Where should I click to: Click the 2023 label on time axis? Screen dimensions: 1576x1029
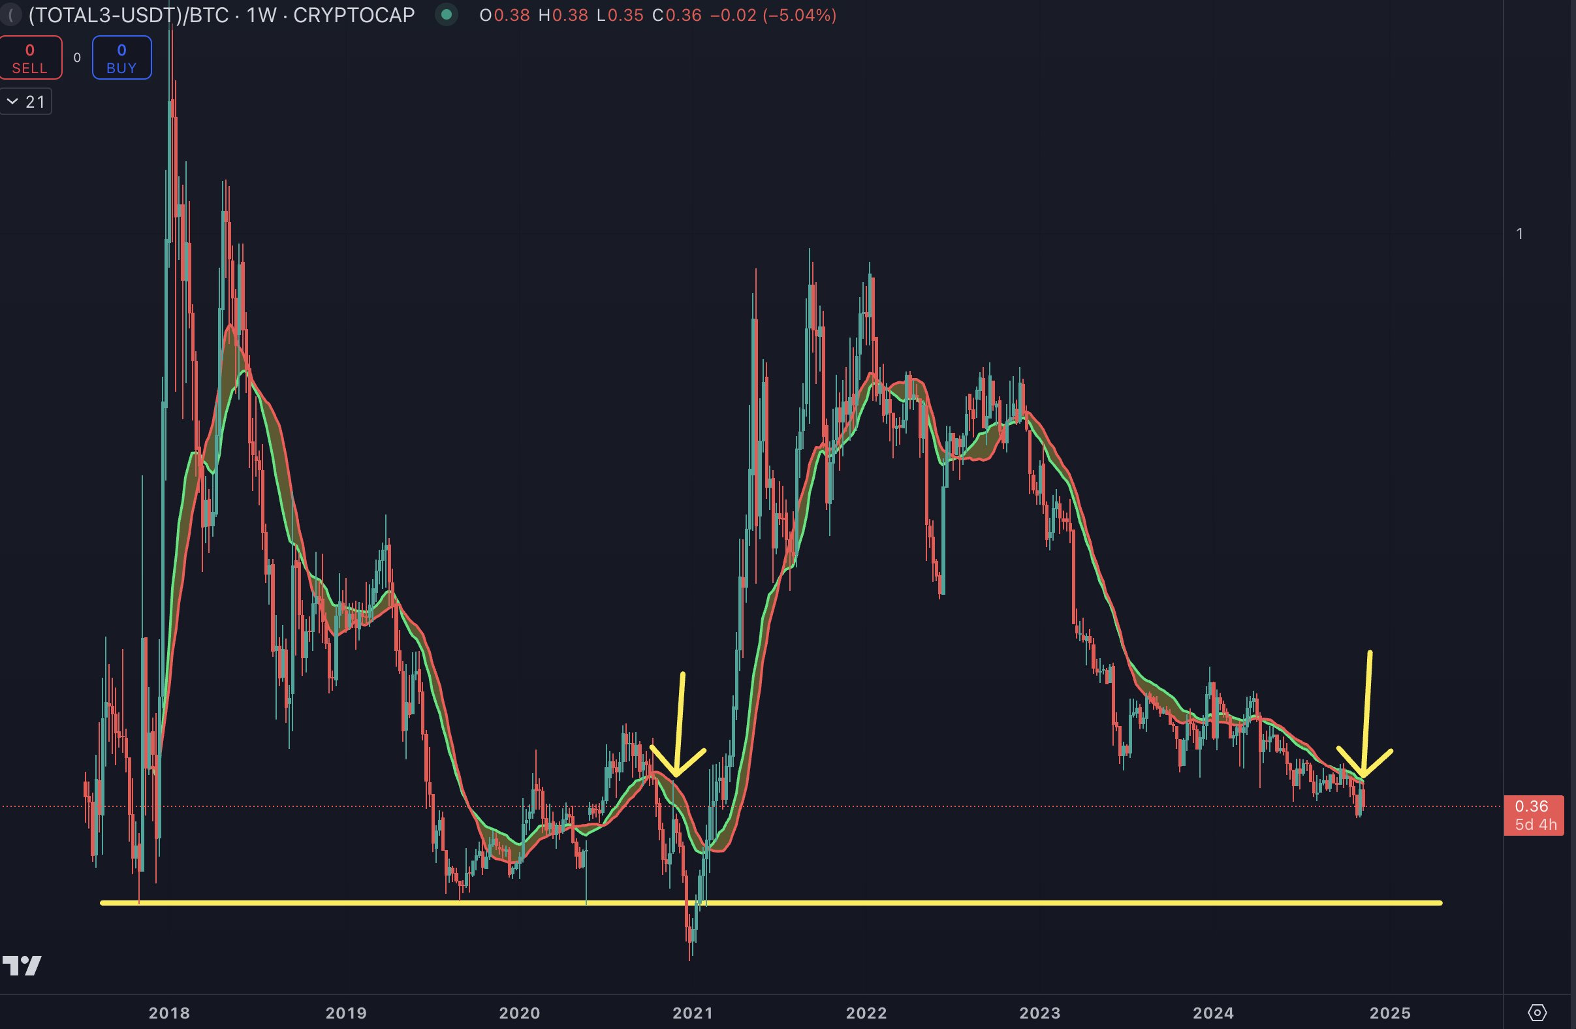coord(1039,1013)
